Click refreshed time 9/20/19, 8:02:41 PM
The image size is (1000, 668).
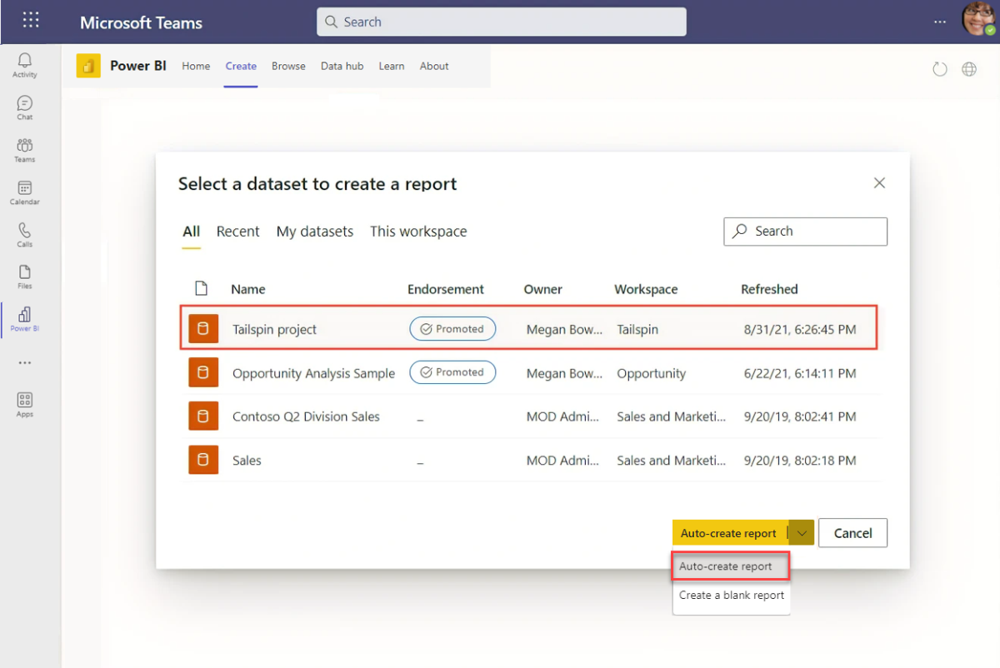point(800,416)
